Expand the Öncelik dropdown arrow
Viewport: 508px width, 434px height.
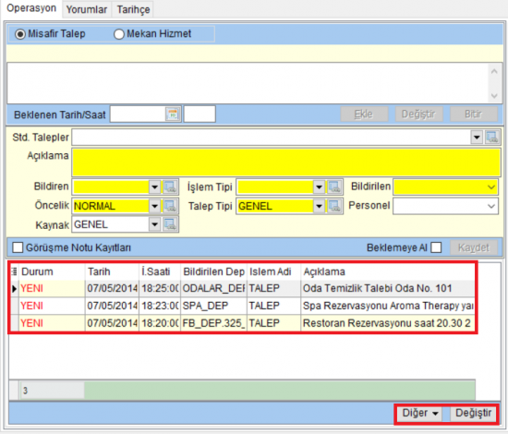click(154, 206)
